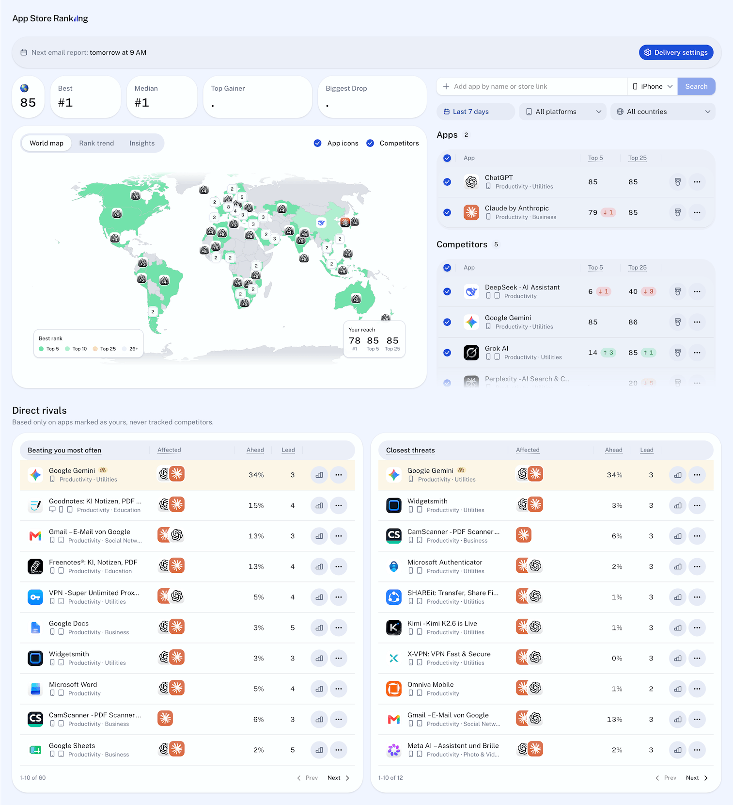This screenshot has height=805, width=733.
Task: Focus the Add app by name field
Action: click(x=531, y=86)
